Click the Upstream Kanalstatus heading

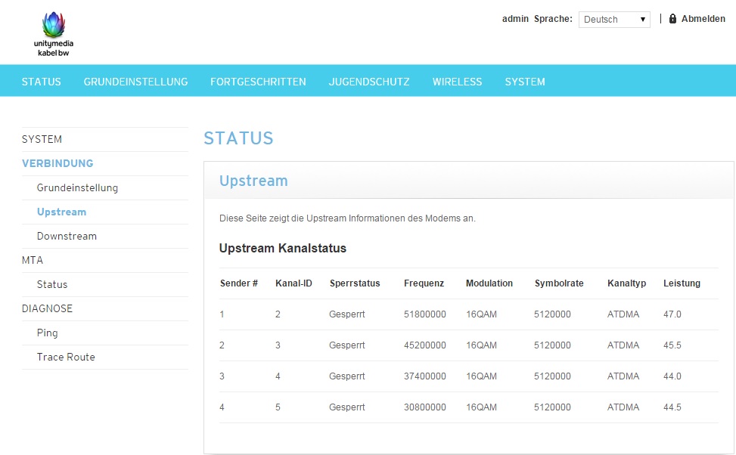[283, 248]
